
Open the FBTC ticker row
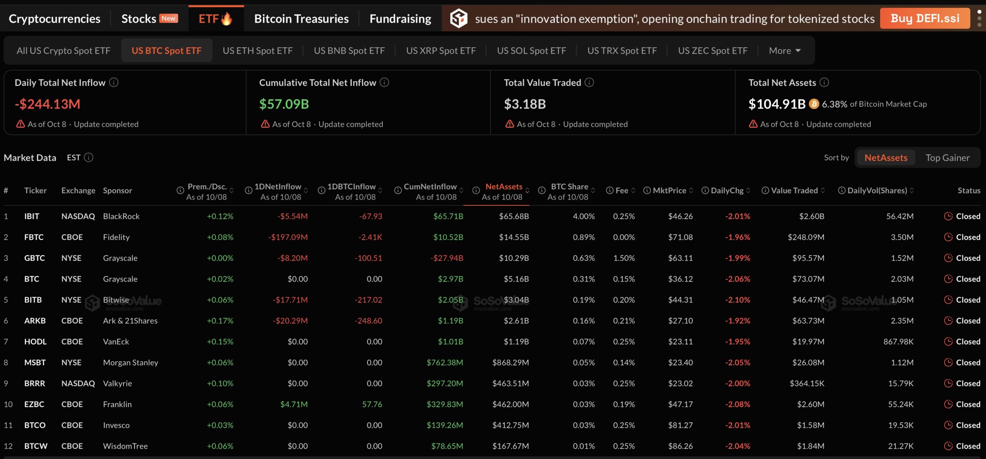(492, 237)
